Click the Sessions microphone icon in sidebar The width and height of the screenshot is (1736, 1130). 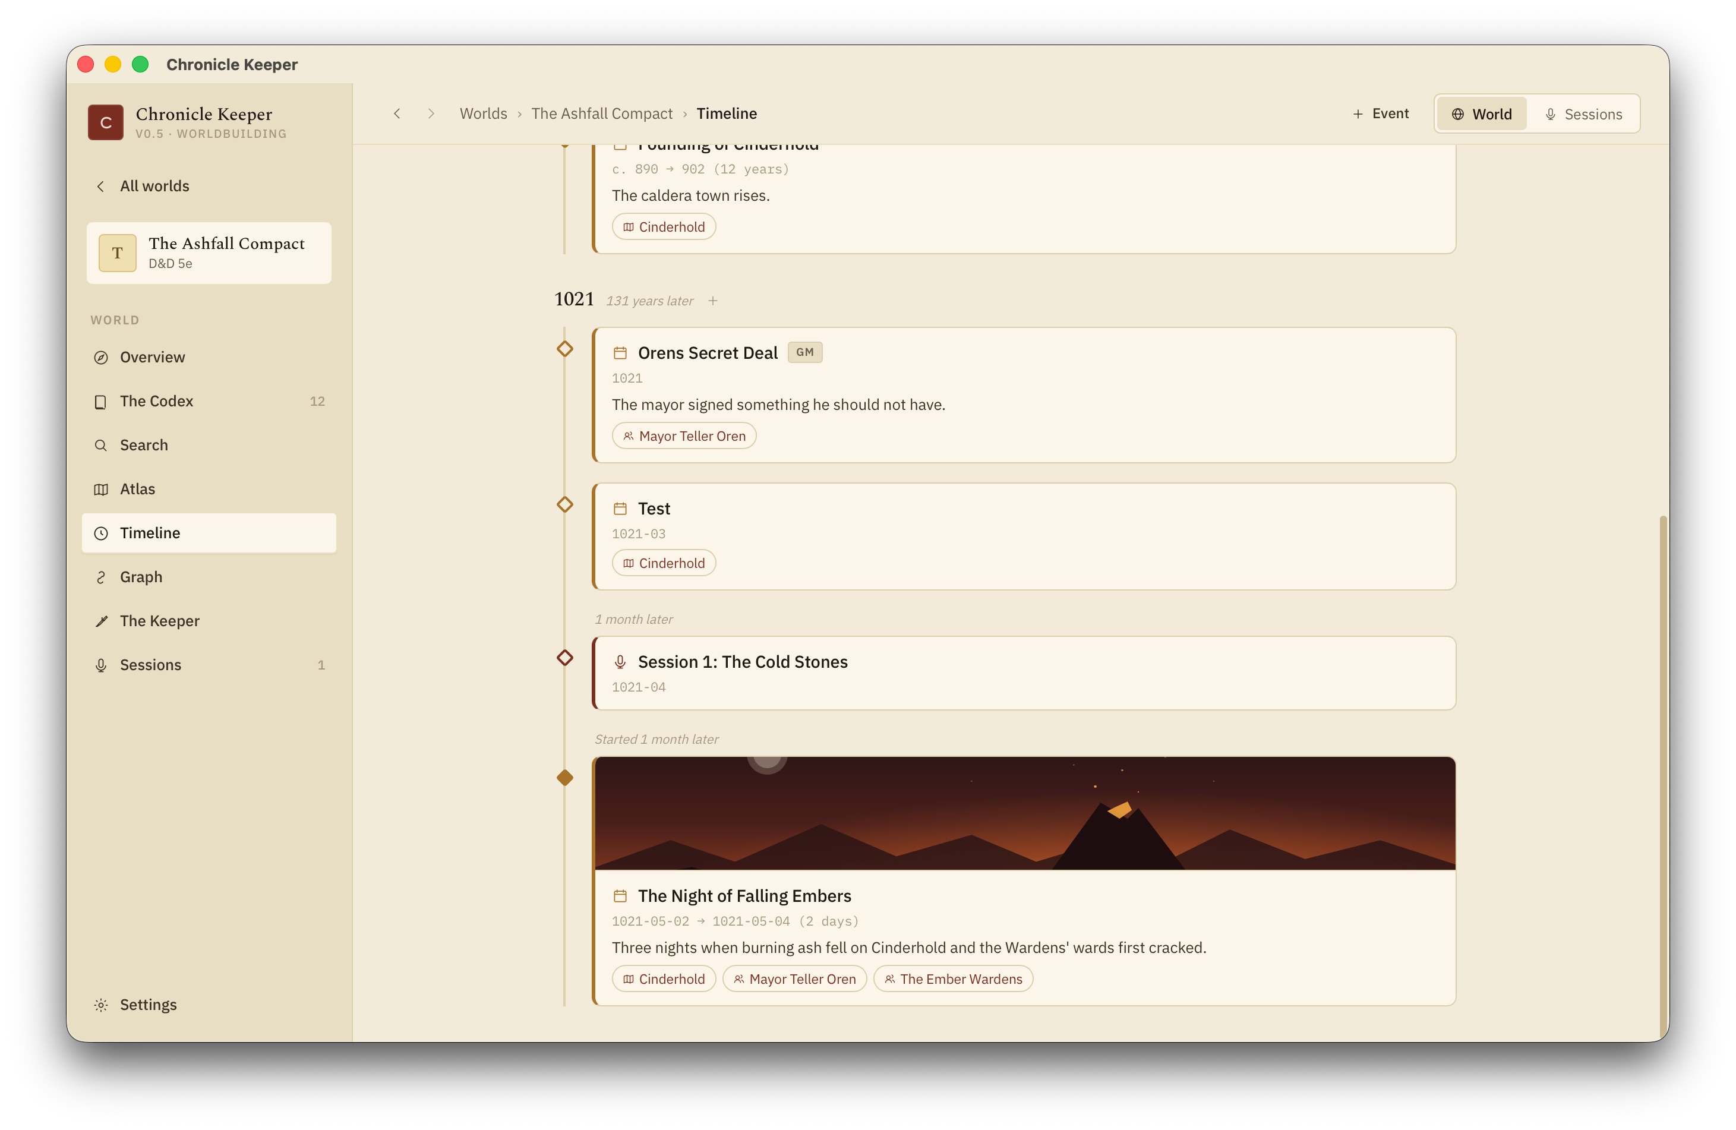pyautogui.click(x=100, y=665)
